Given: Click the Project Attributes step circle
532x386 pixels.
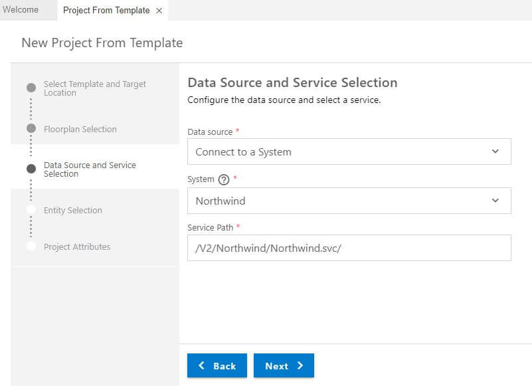Looking at the screenshot, I should [x=31, y=246].
